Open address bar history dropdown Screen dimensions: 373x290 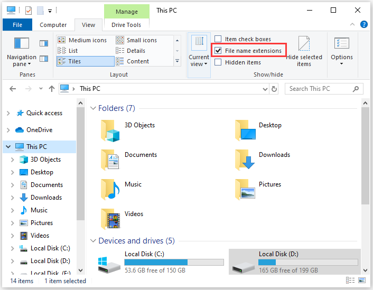click(x=265, y=89)
